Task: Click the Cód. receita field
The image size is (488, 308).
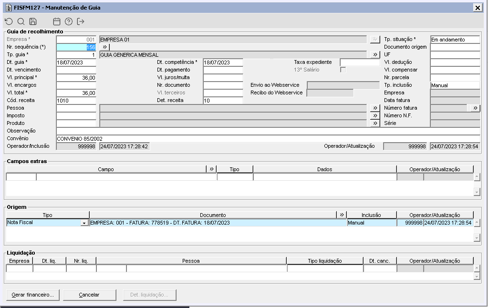Action: [x=76, y=100]
